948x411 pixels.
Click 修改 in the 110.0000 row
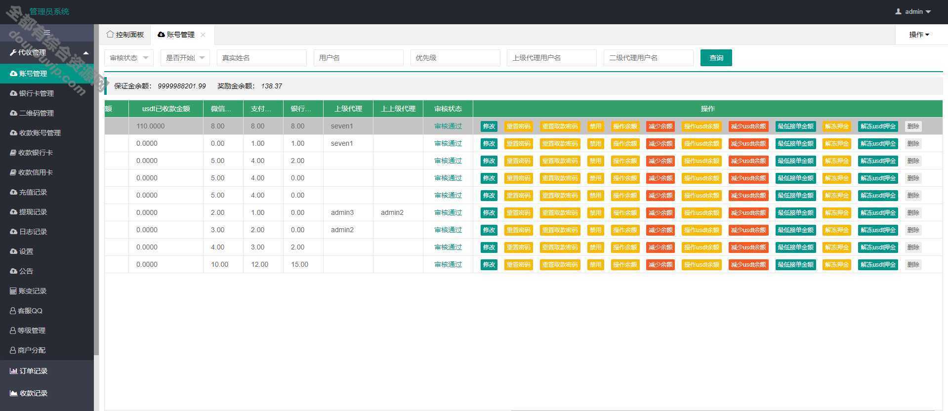click(489, 126)
